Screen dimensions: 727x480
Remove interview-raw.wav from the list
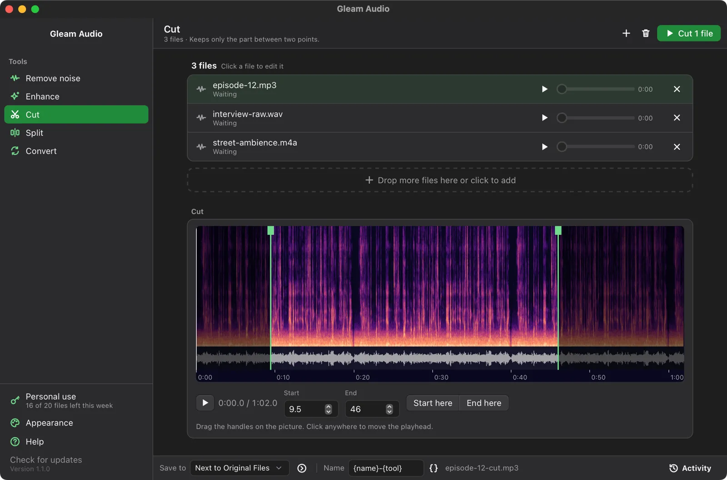(677, 118)
